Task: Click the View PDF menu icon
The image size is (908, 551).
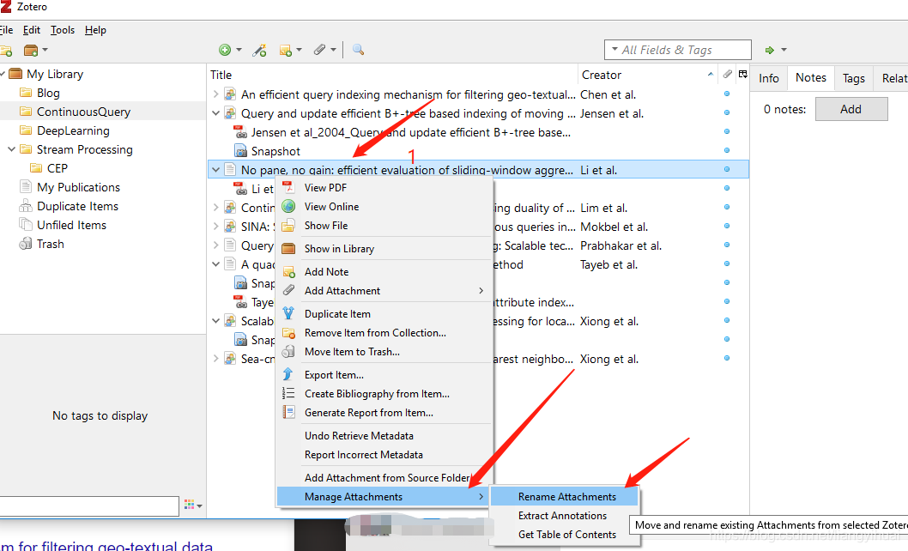Action: (288, 187)
